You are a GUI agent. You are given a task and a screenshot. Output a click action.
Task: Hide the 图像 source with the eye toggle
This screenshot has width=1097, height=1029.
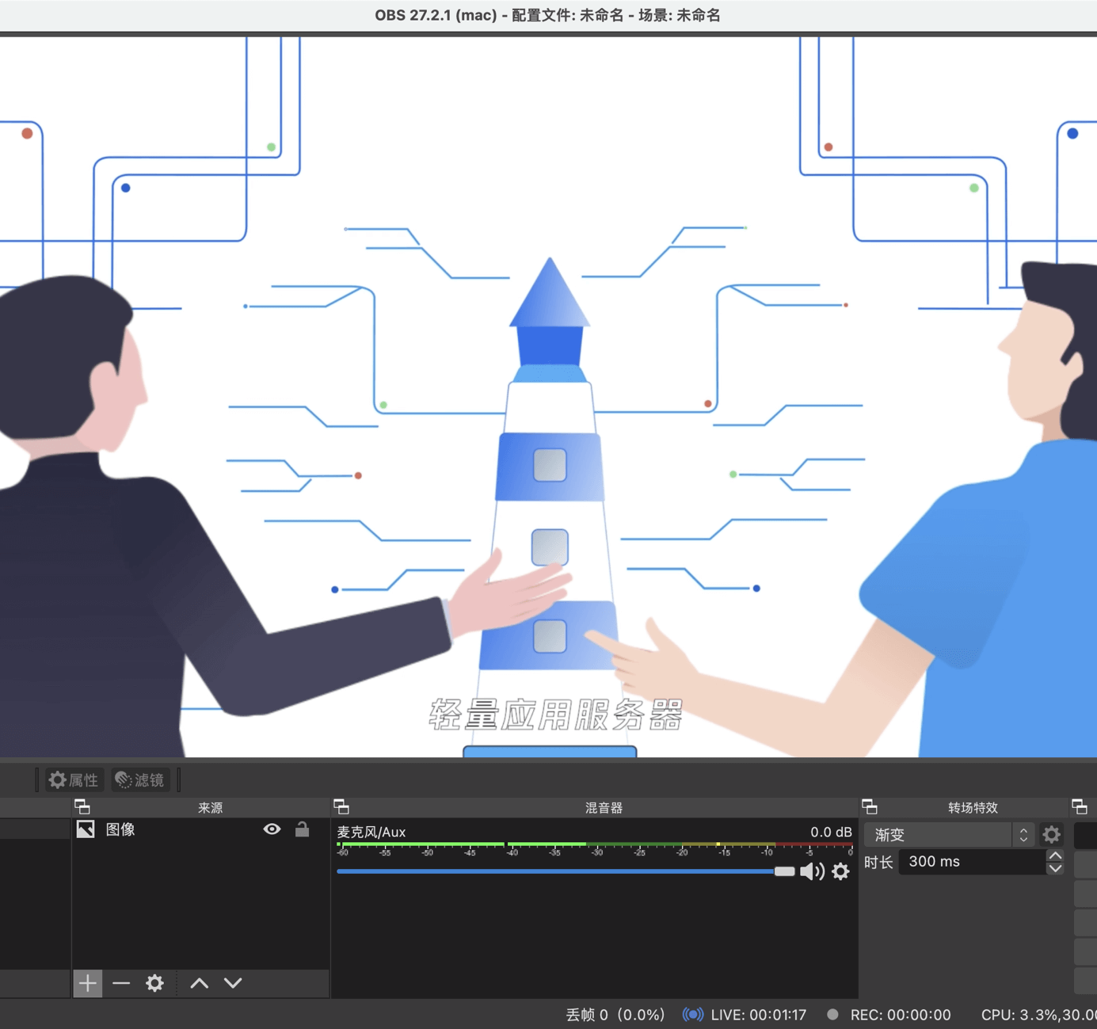pyautogui.click(x=272, y=829)
